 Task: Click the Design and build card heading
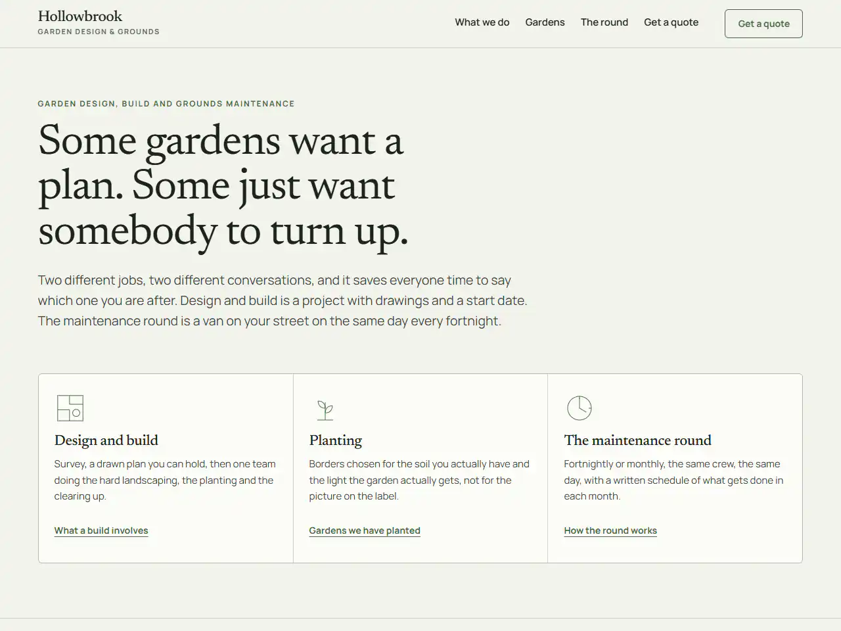(x=106, y=440)
